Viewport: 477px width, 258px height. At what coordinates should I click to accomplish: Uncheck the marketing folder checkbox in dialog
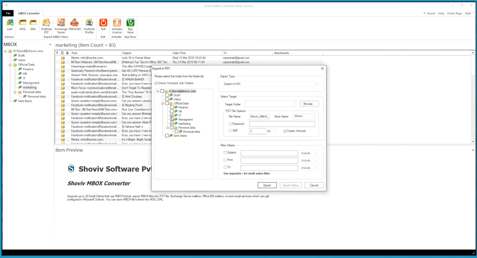(172, 124)
